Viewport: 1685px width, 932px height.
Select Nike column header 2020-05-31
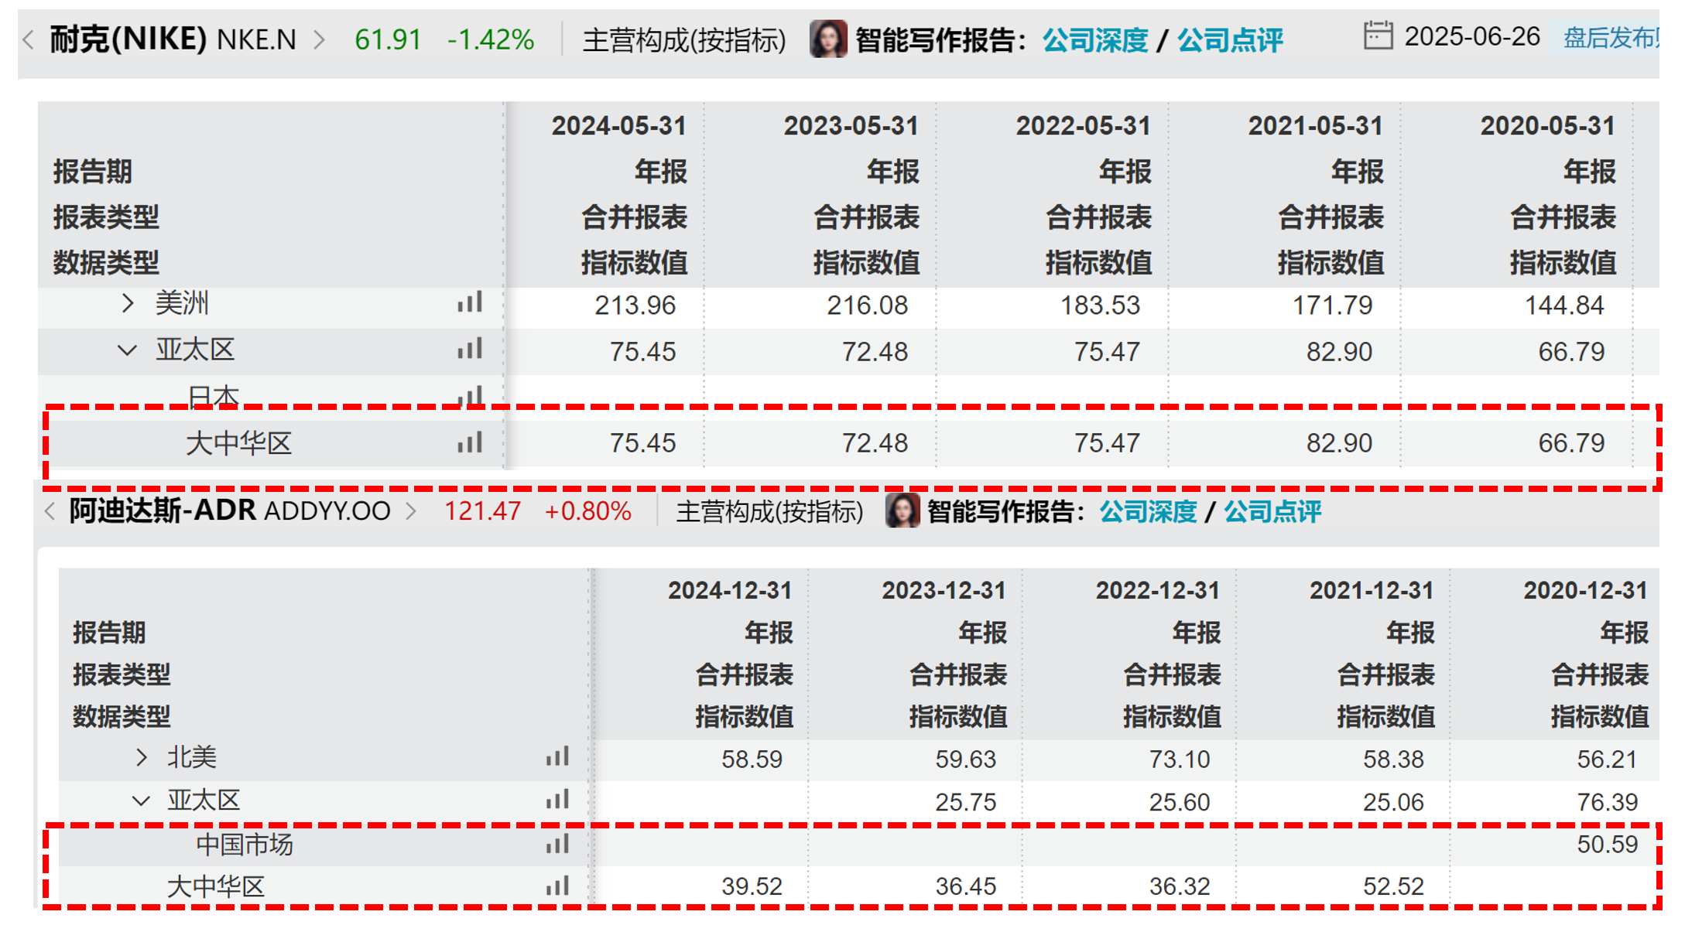click(1547, 125)
